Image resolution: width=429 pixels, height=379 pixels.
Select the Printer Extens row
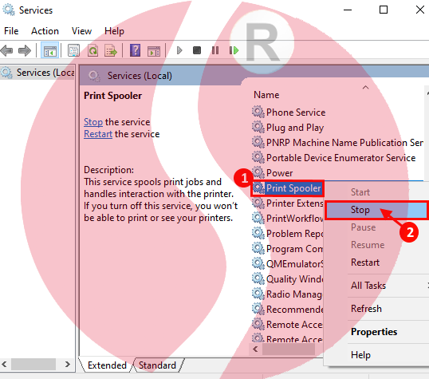pyautogui.click(x=287, y=203)
